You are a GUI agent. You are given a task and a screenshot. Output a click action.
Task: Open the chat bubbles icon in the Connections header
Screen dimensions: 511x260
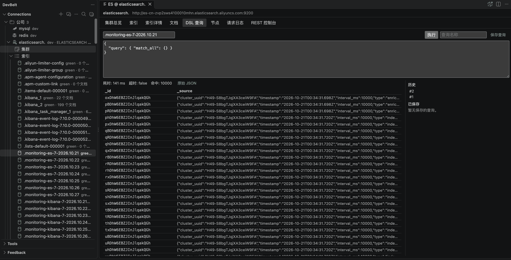[x=69, y=14]
